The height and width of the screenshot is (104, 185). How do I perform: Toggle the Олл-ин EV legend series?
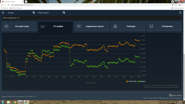(131, 81)
